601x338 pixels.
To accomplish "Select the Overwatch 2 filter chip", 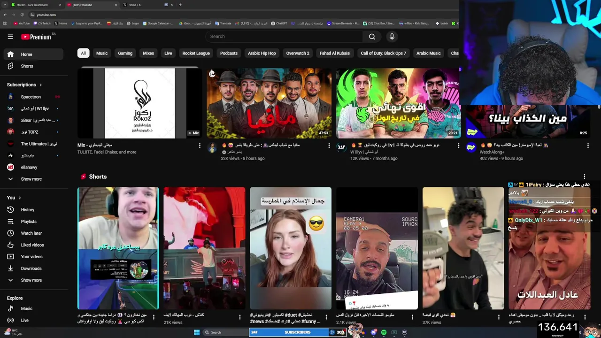I will coord(298,53).
